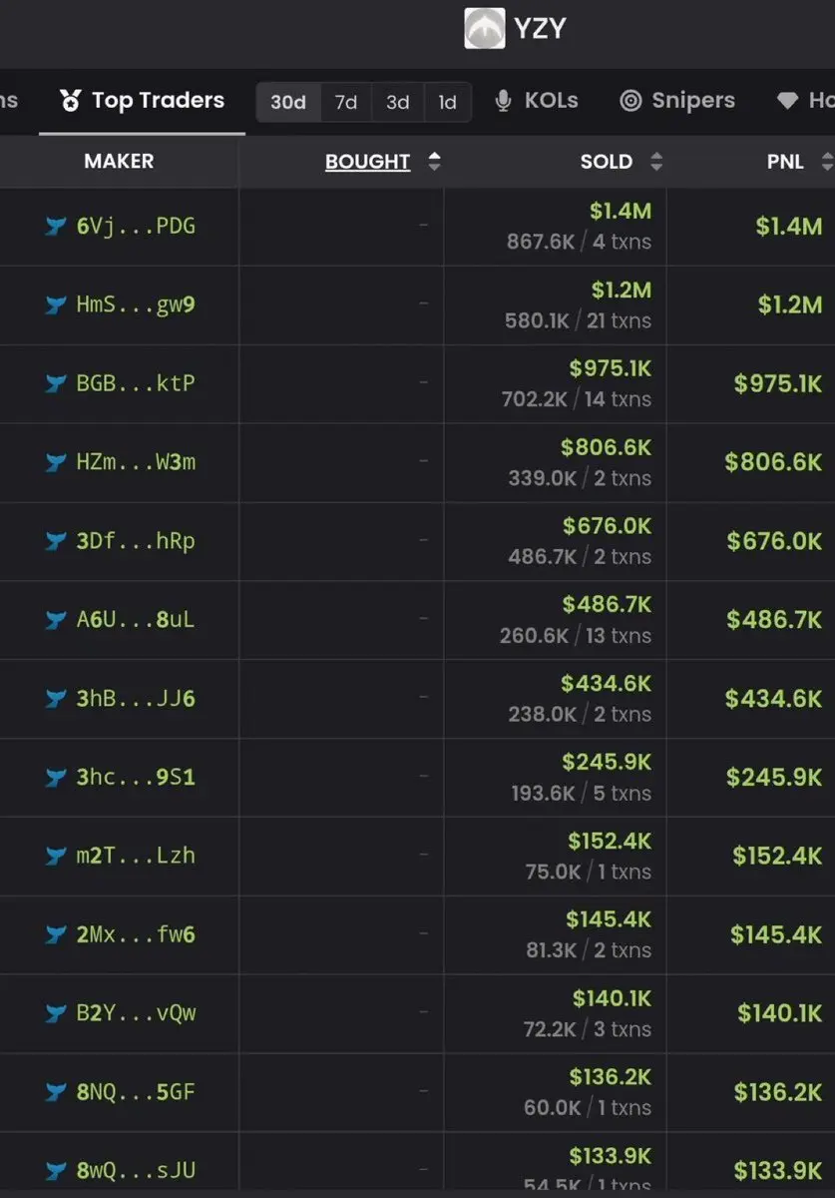Viewport: 835px width, 1198px height.
Task: Click the whale icon beside 6Vj...PDG
Action: point(56,227)
